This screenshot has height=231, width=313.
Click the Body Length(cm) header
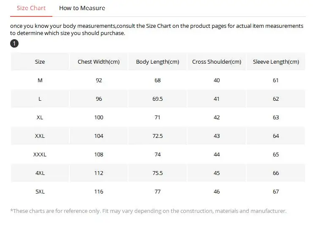pos(158,62)
